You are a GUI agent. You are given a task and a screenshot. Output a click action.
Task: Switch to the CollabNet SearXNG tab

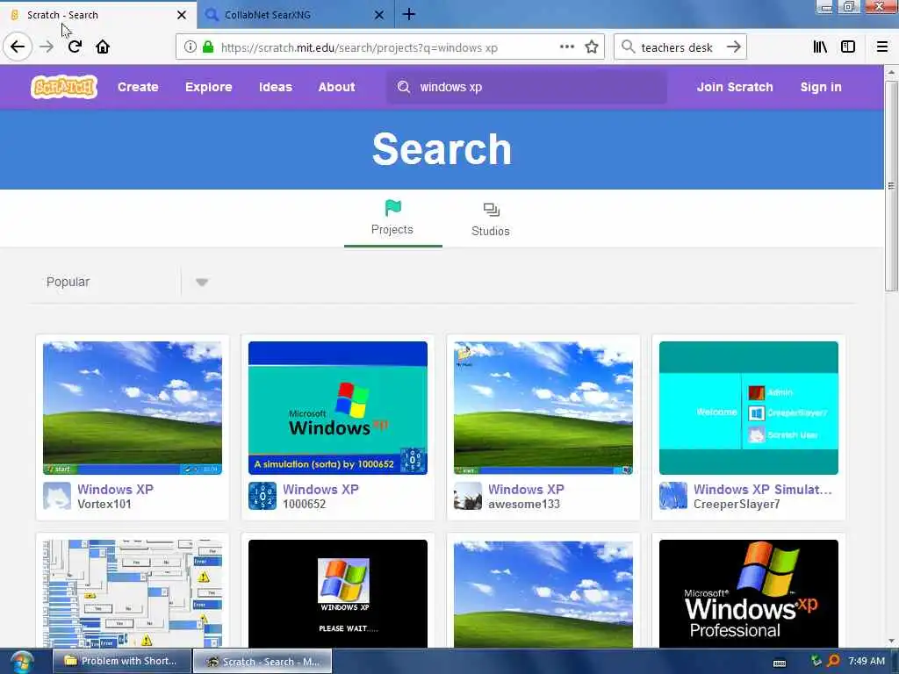coord(295,15)
